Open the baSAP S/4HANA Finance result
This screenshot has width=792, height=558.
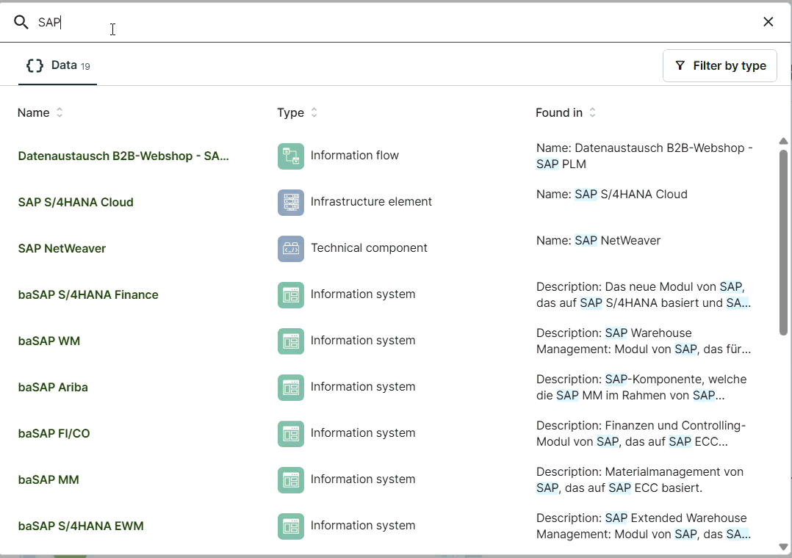point(88,295)
